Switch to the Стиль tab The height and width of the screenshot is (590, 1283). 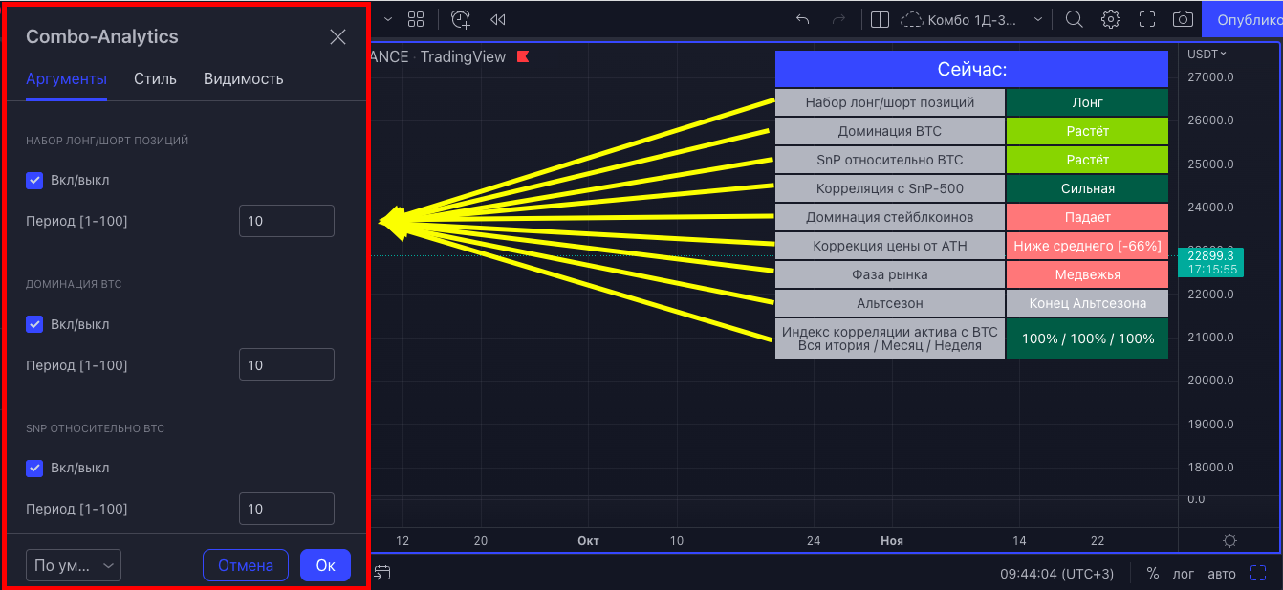tap(155, 79)
